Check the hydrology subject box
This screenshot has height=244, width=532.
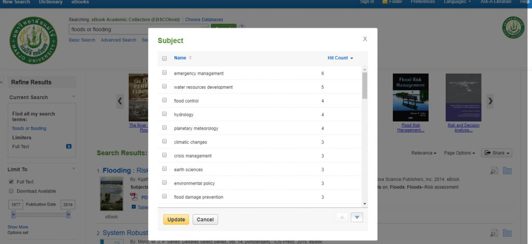point(165,114)
